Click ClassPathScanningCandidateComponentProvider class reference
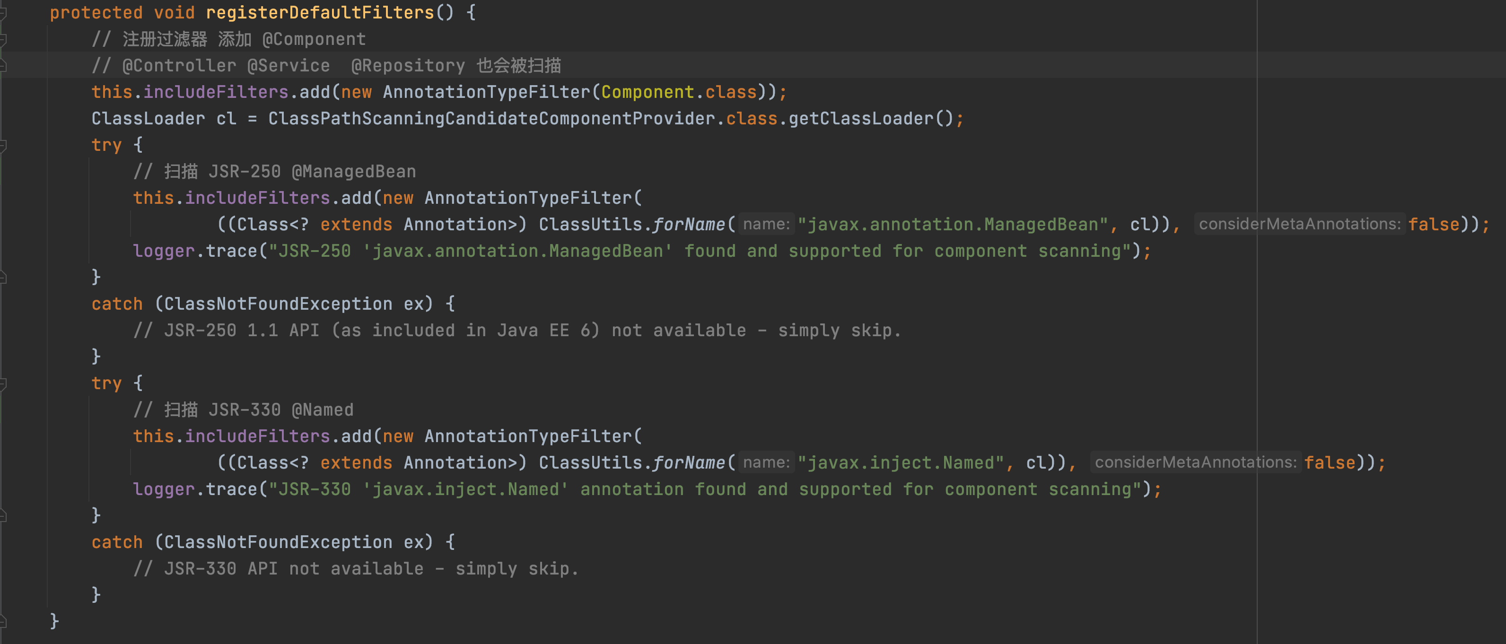 coord(491,119)
